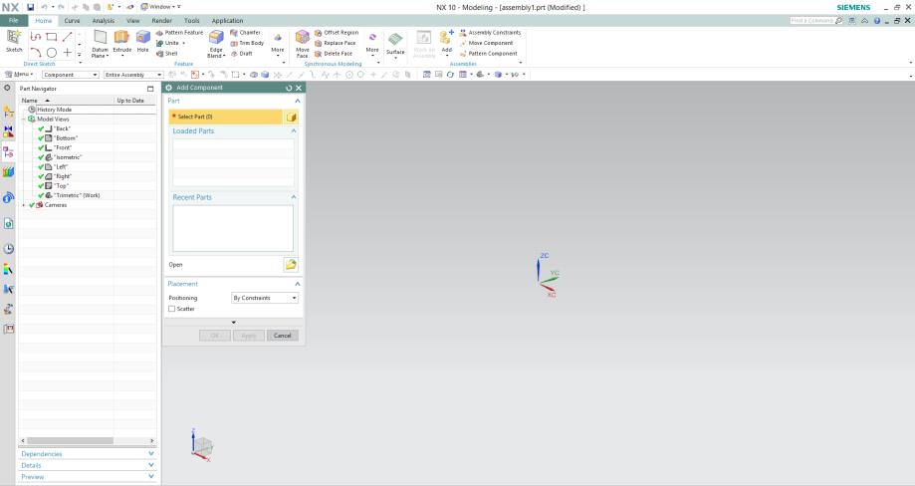The width and height of the screenshot is (915, 486).
Task: Draw a circle with the Direct Sketch circle tool
Action: coord(52,53)
